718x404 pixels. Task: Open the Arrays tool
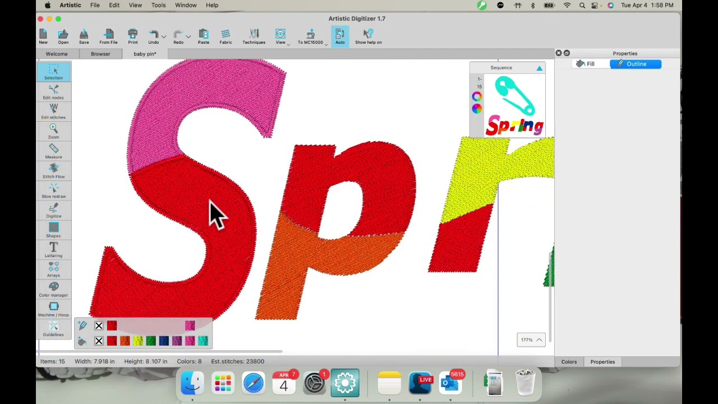pyautogui.click(x=54, y=269)
